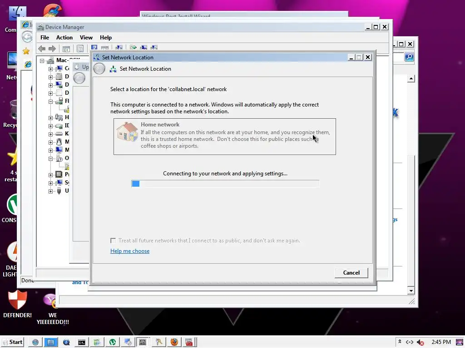Toggle console tree icon in Device Manager toolbar
Screen dimensions: 465x348
[66, 48]
